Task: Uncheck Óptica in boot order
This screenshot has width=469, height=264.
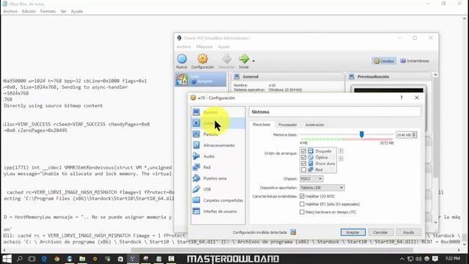Action: point(303,157)
